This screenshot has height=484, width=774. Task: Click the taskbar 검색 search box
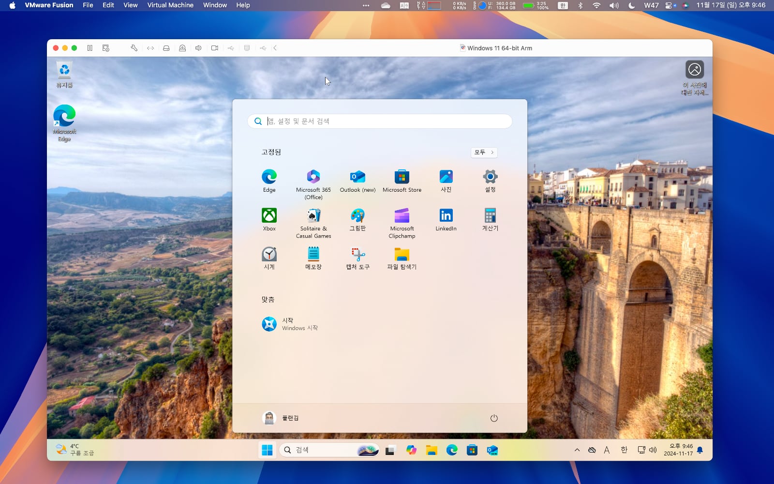[x=329, y=450]
